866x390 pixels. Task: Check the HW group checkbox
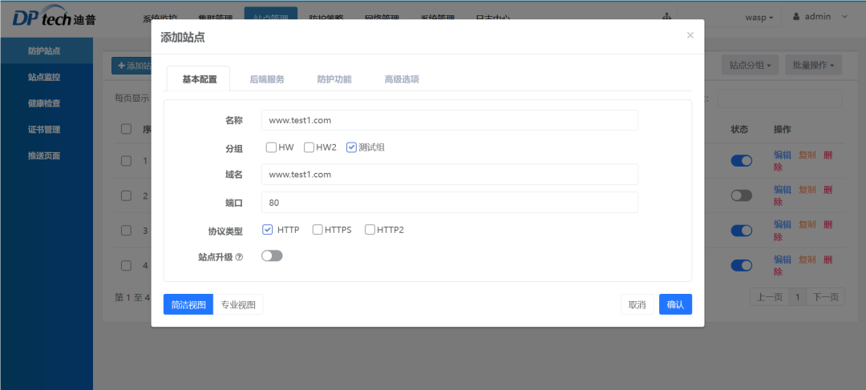[271, 147]
